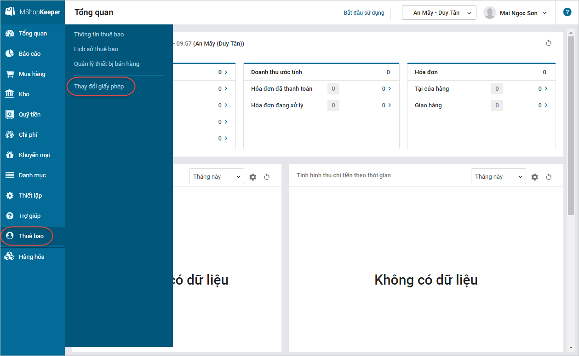This screenshot has width=579, height=356.
Task: Open the An Mây - Duy Tân branch dropdown
Action: tap(439, 13)
